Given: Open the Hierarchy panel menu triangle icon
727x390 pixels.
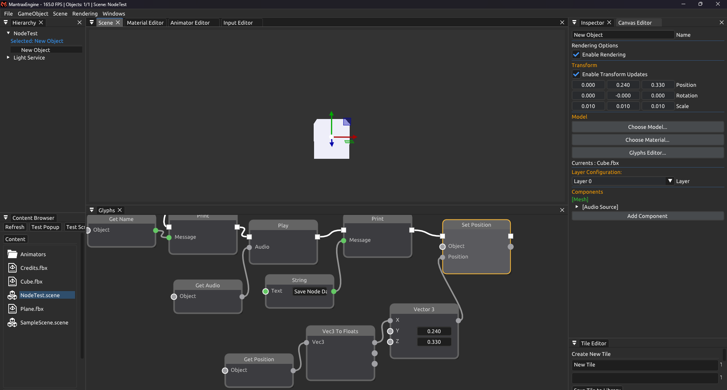Looking at the screenshot, I should (6, 23).
